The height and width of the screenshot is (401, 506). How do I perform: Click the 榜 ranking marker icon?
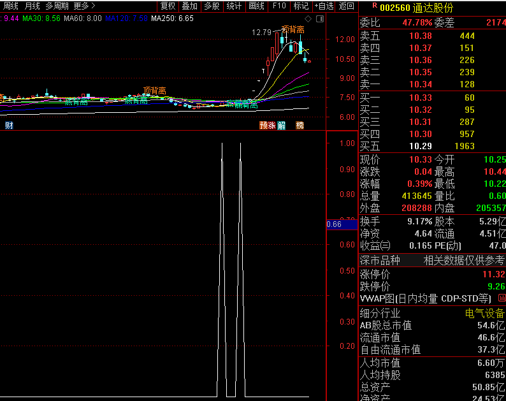pyautogui.click(x=300, y=125)
